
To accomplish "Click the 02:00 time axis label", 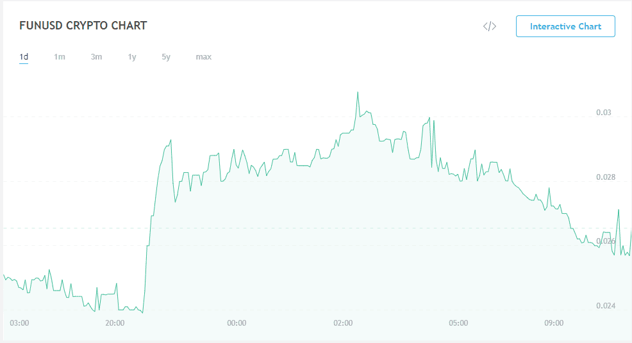I will point(343,323).
